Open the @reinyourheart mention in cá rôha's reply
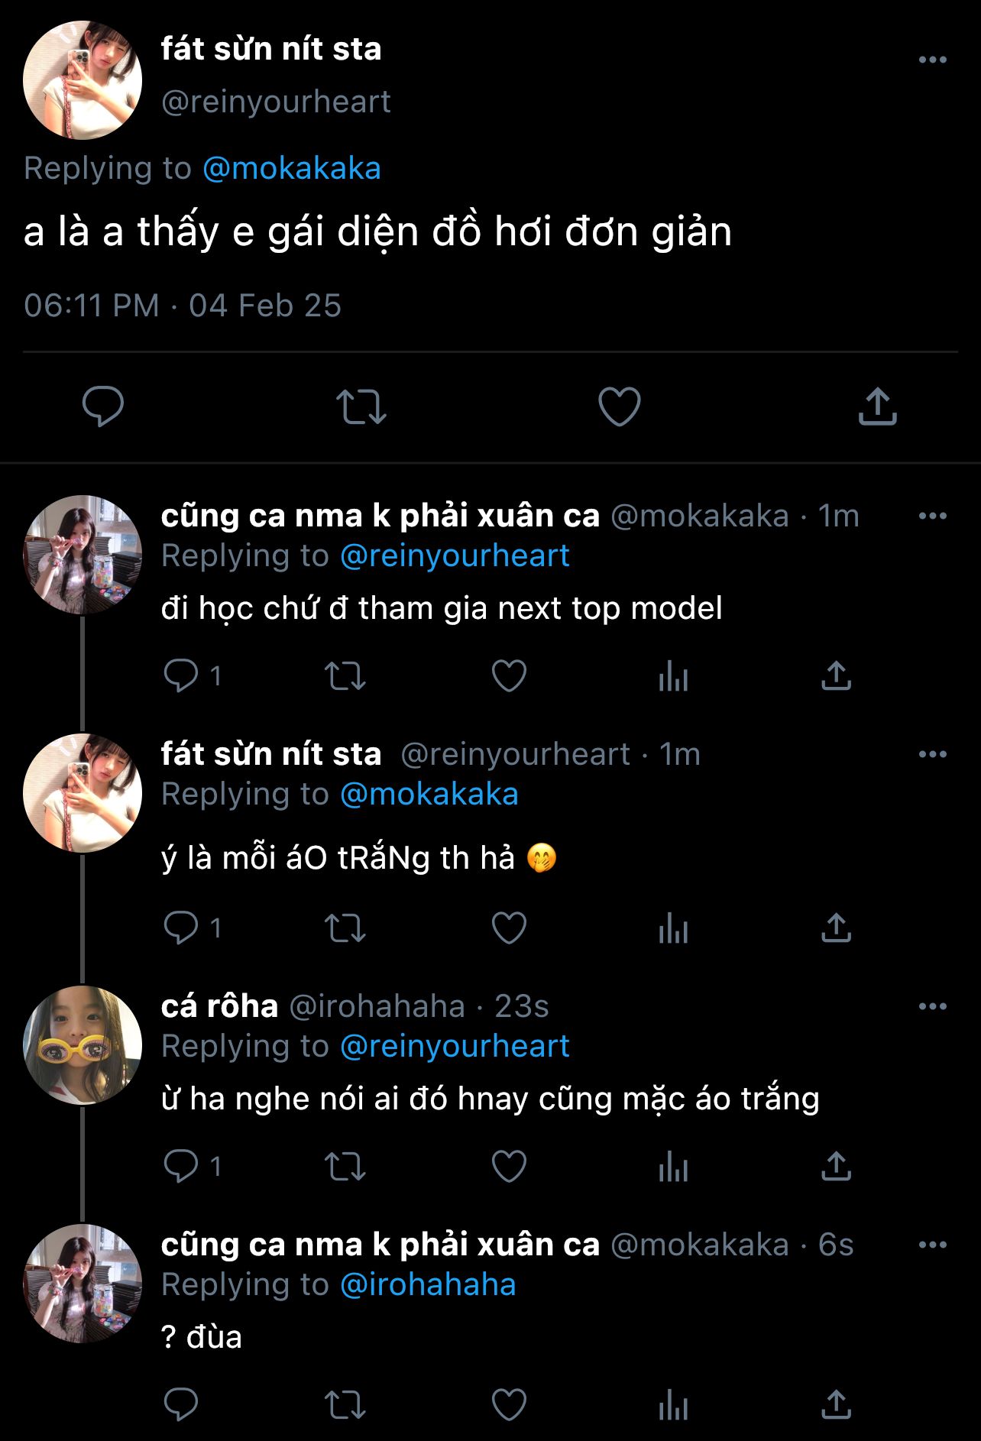Screen dimensions: 981x1441 click(455, 1046)
